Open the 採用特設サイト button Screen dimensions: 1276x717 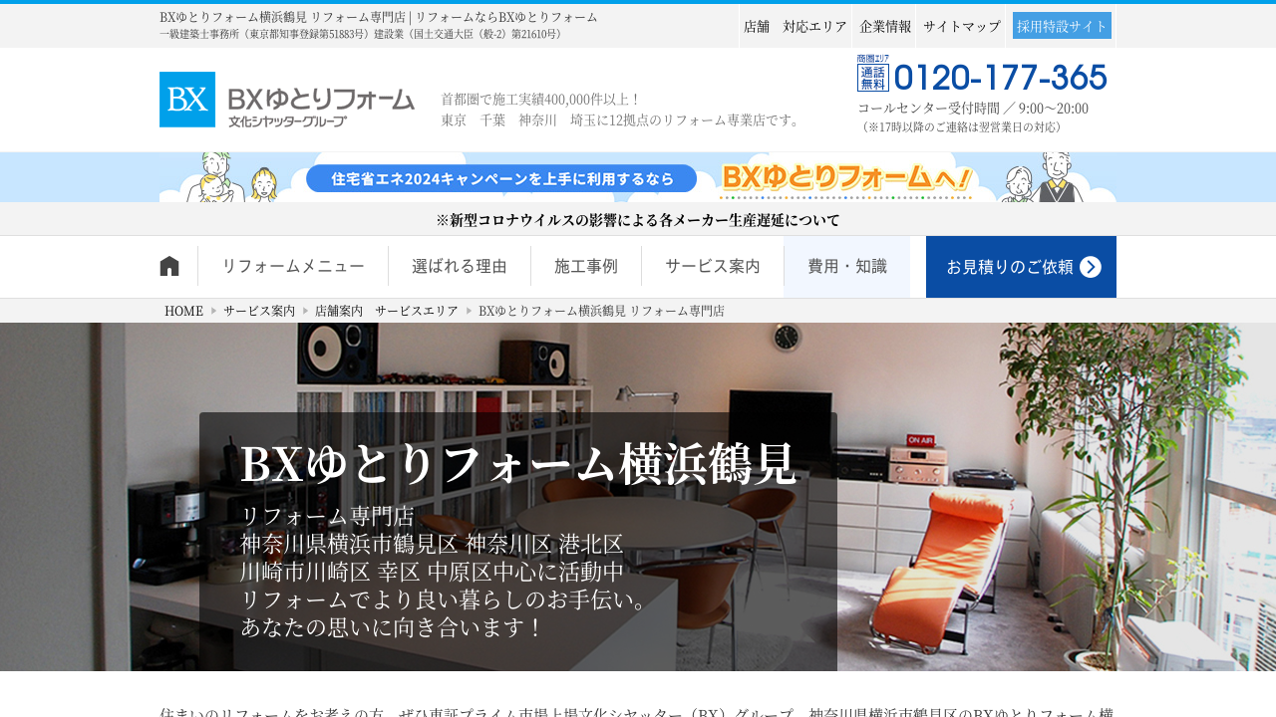[1062, 26]
